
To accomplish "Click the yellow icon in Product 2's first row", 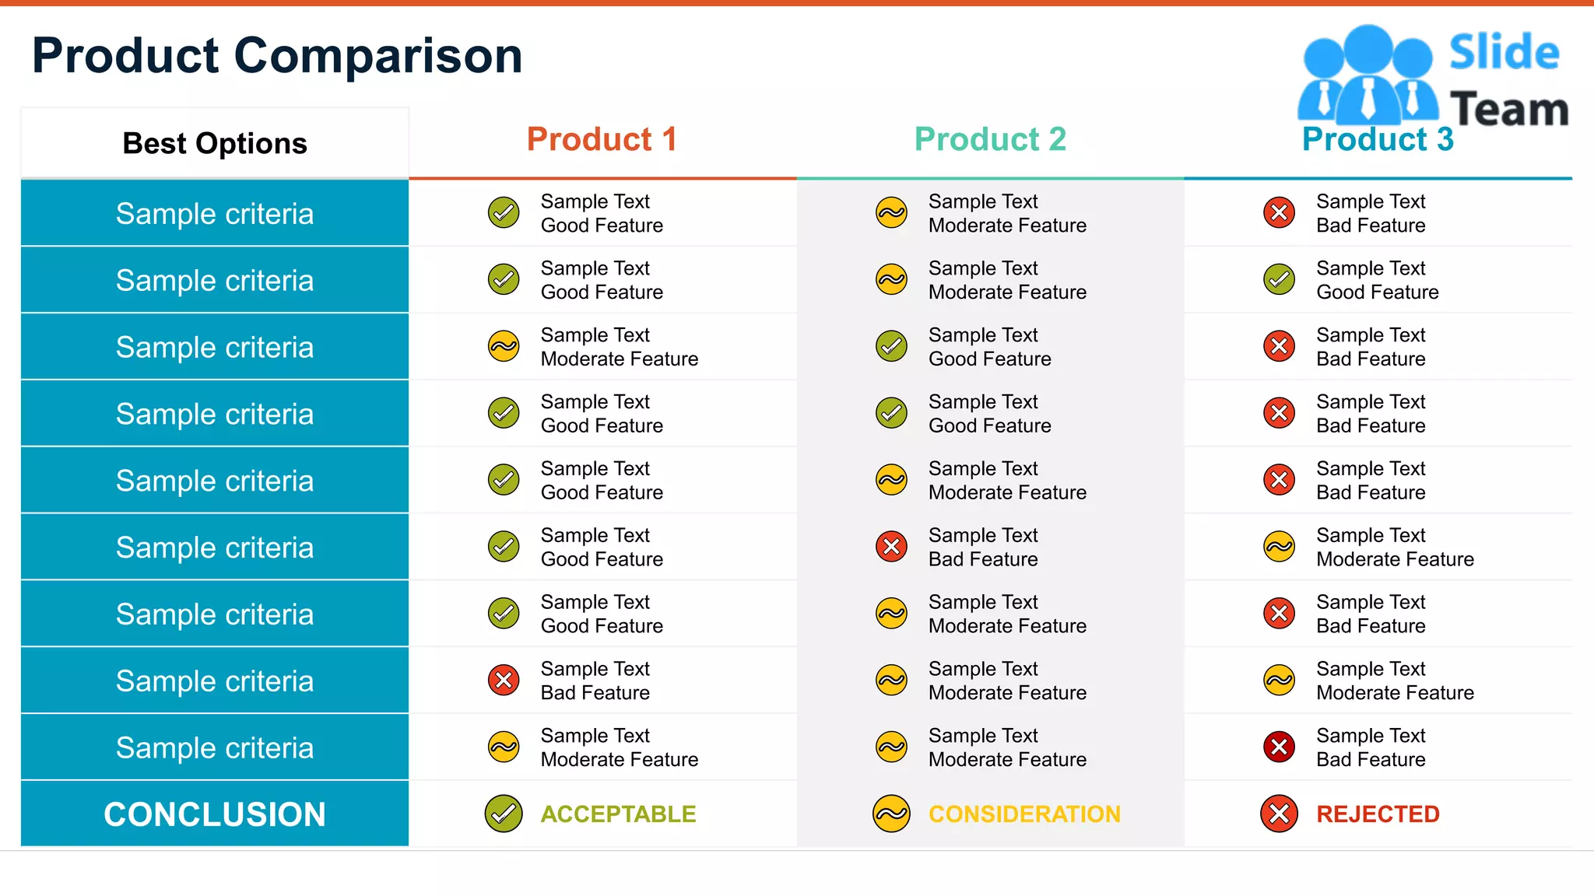I will pyautogui.click(x=891, y=212).
